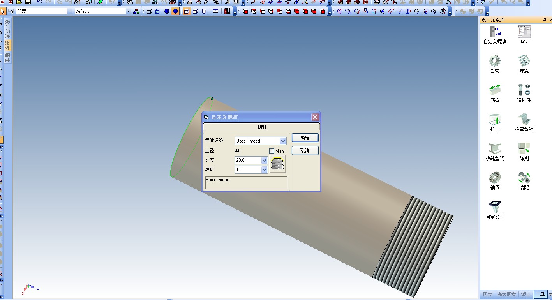Click the save floppy disk icon
This screenshot has height=300, width=552.
[28, 2]
